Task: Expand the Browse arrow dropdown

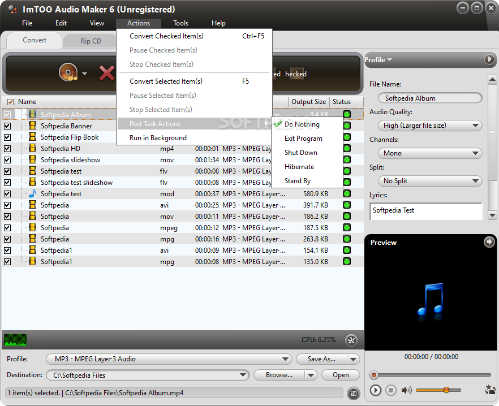Action: 311,375
